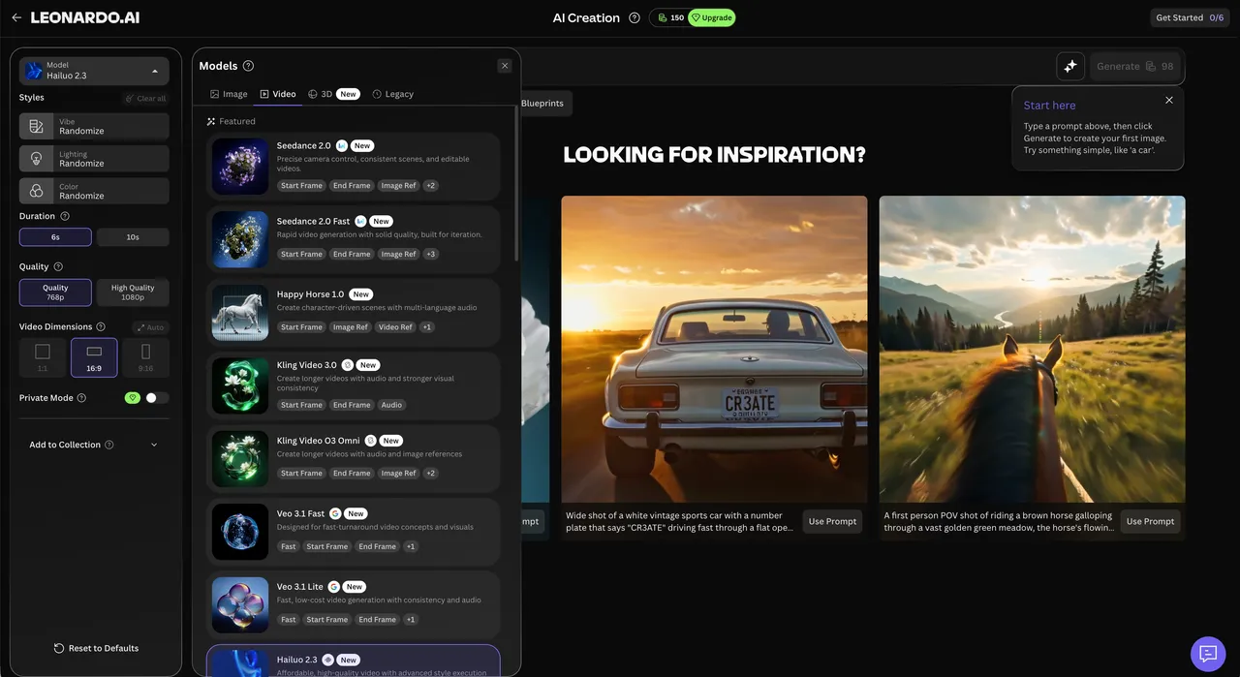This screenshot has height=677, width=1240.
Task: Click the Lighting style icon
Action: (x=36, y=159)
